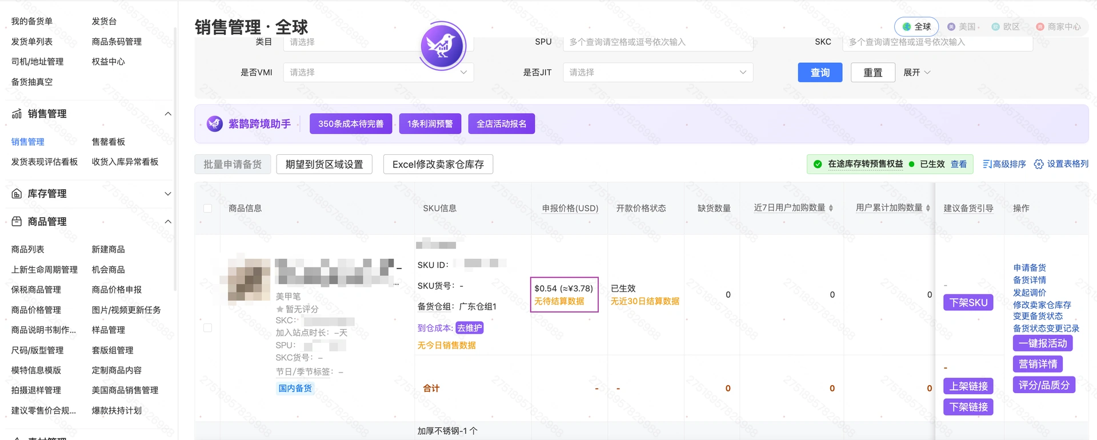Open 商品价格申报 in the sidebar

point(117,290)
